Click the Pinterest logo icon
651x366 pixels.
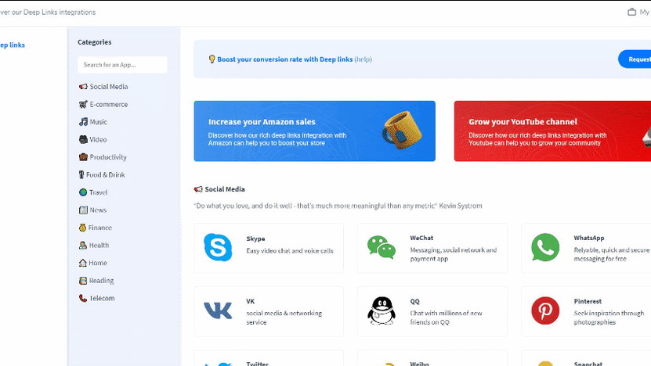(545, 310)
